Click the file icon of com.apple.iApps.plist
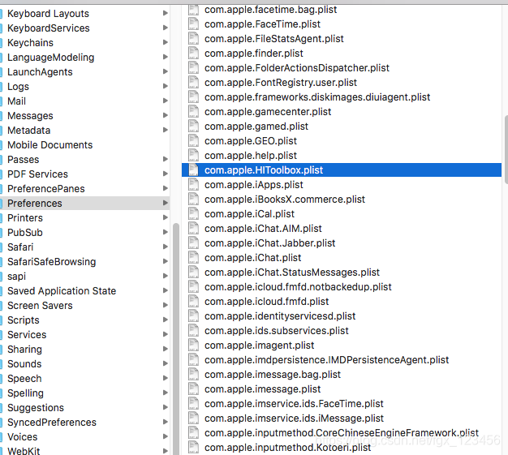 pyautogui.click(x=193, y=185)
